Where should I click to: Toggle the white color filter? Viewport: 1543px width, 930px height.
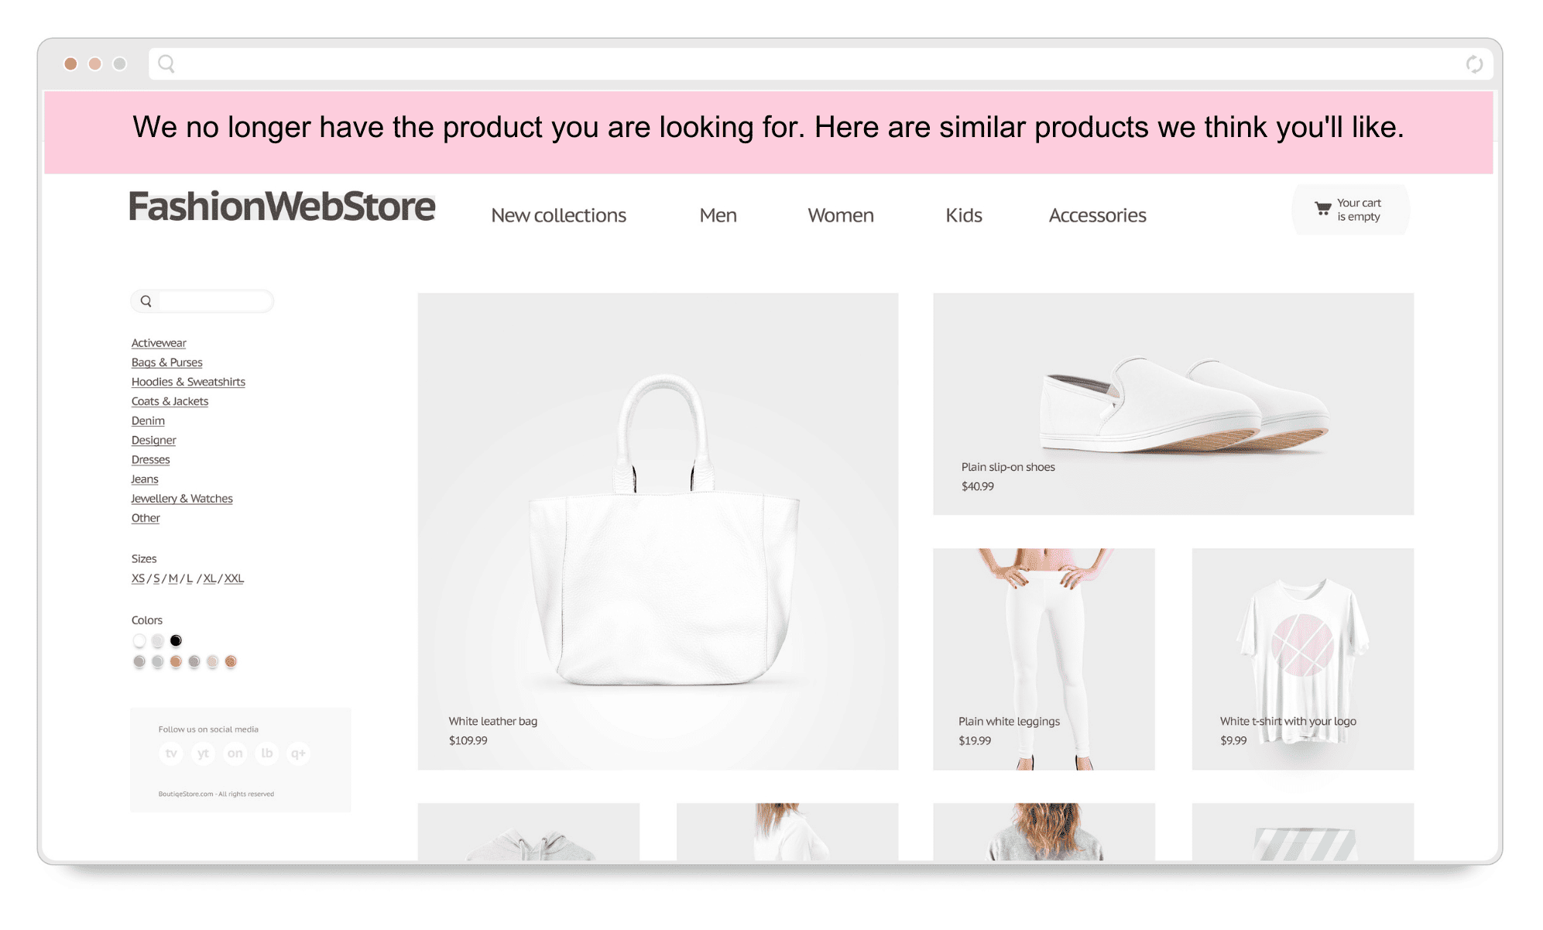140,640
